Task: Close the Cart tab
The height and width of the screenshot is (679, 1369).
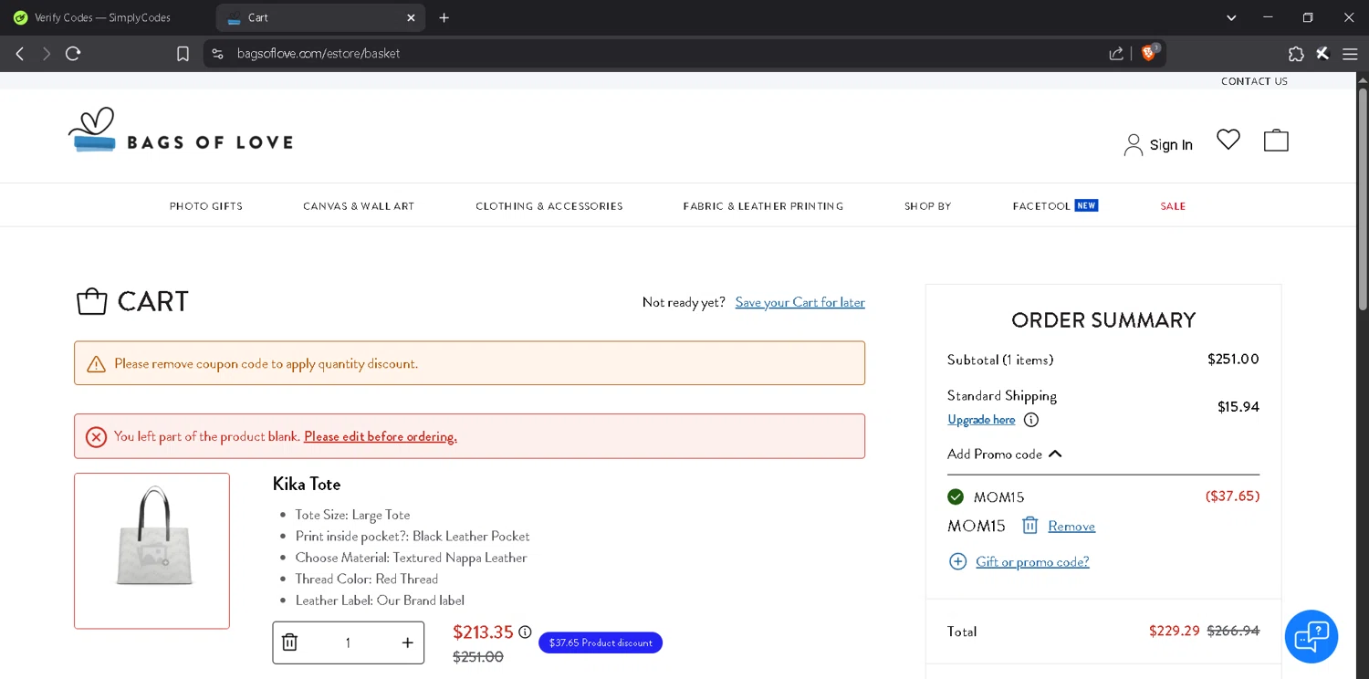Action: coord(411,17)
